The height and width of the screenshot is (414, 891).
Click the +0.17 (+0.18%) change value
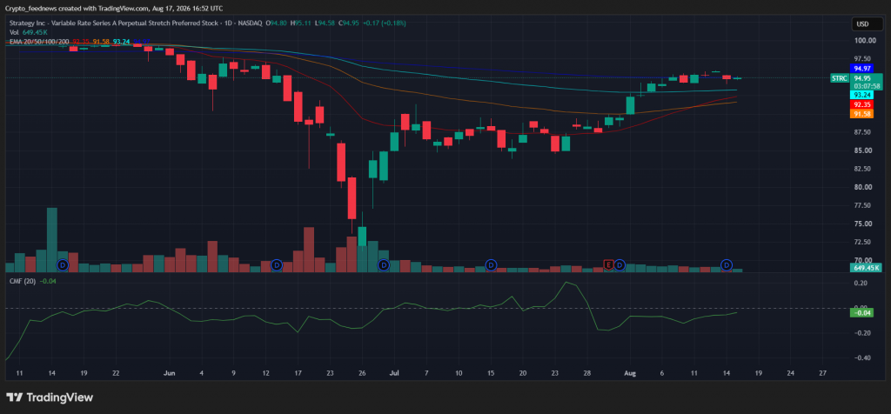[384, 23]
